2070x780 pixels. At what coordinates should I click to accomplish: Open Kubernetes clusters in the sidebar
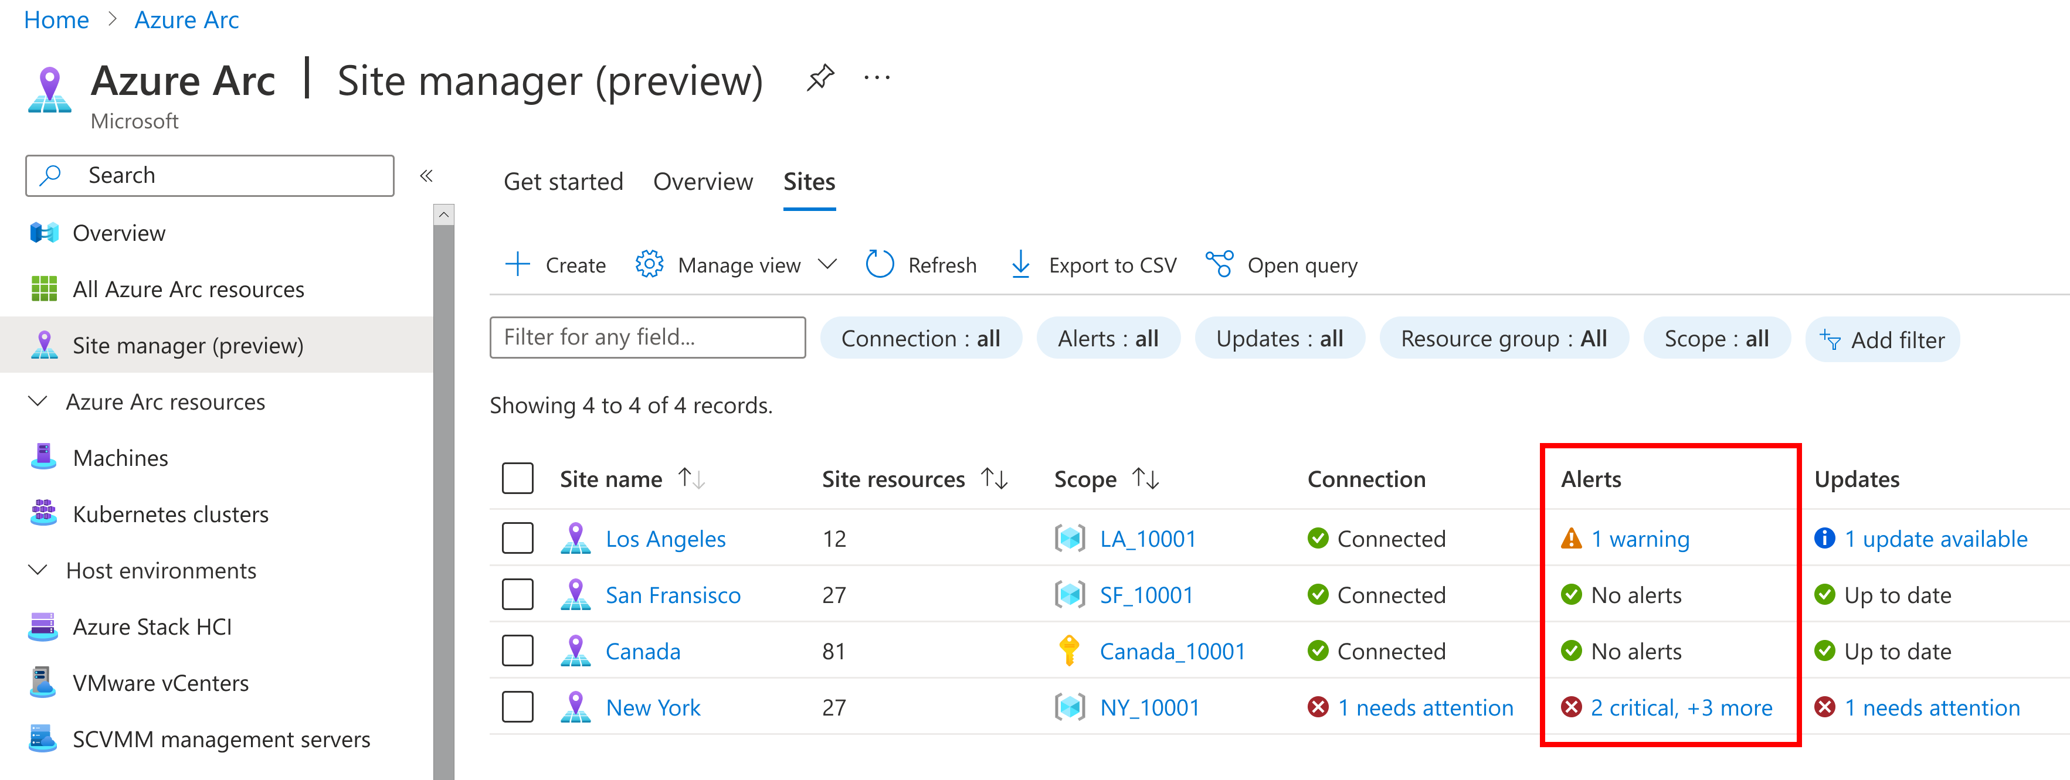(171, 513)
